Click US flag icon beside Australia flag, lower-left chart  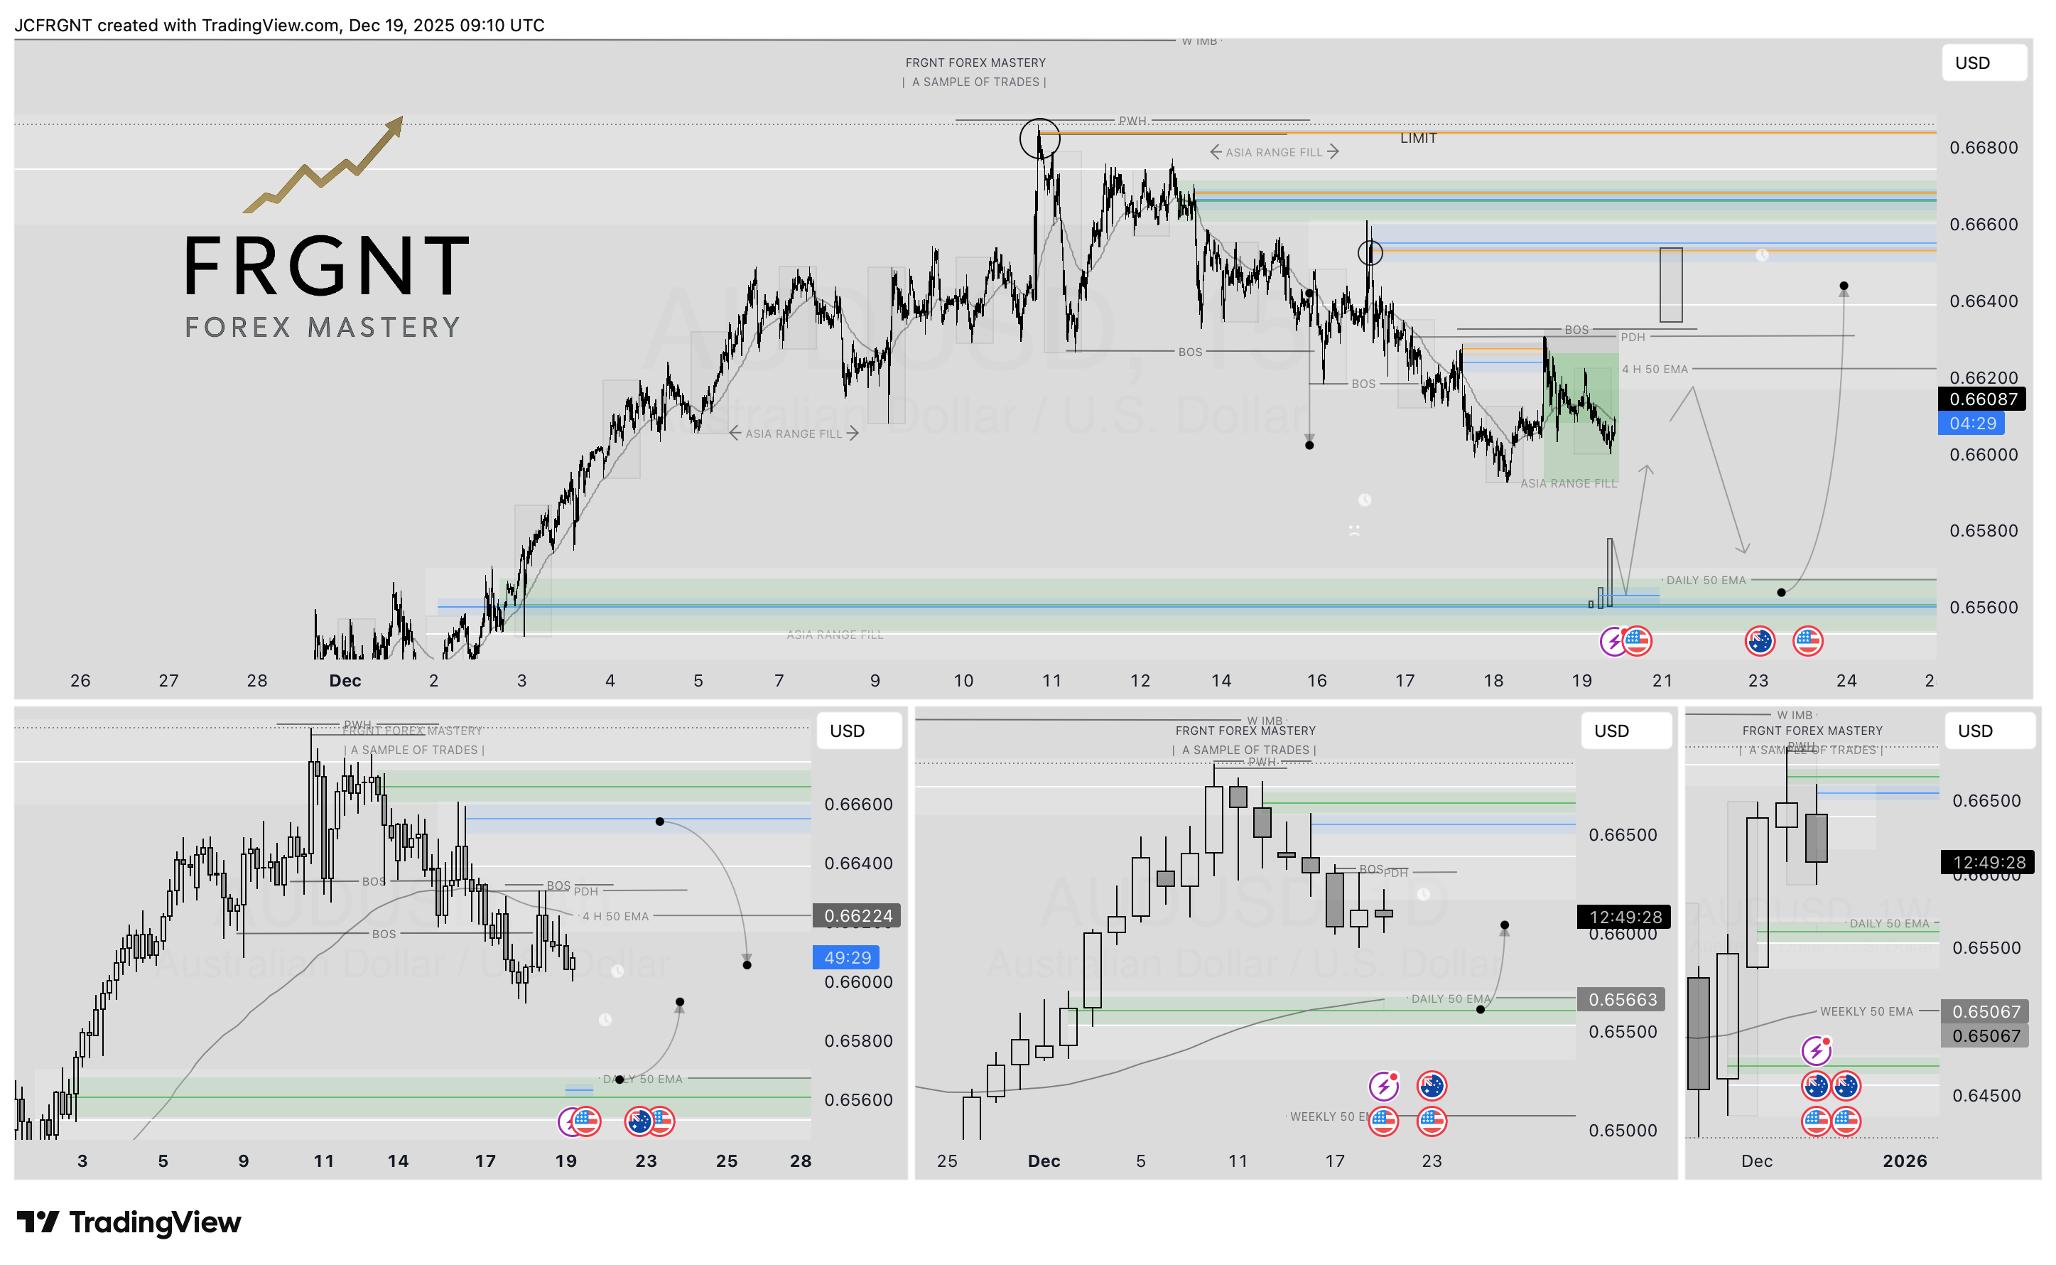662,1122
